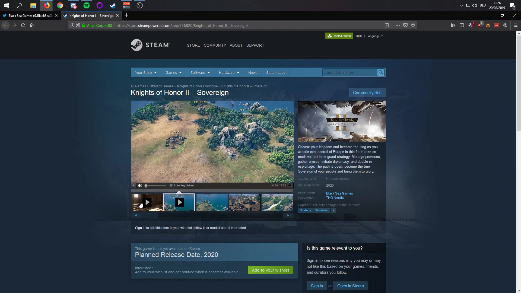Play the trailer using the small play button
The image size is (521, 293).
[134, 186]
